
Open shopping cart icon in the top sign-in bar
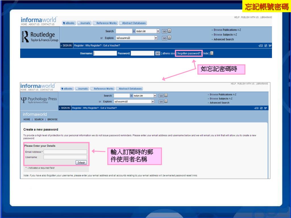(x=270, y=46)
